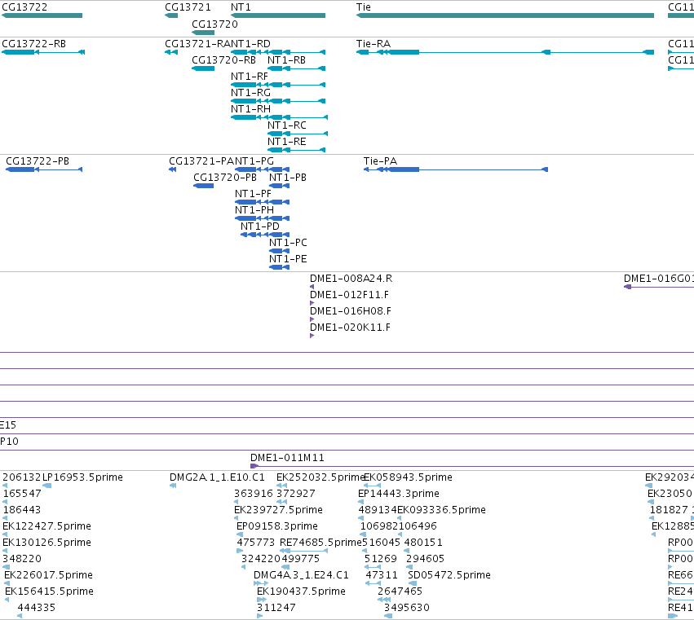Click the DMG4A.3_1.E24.C1 EST label

click(x=301, y=575)
